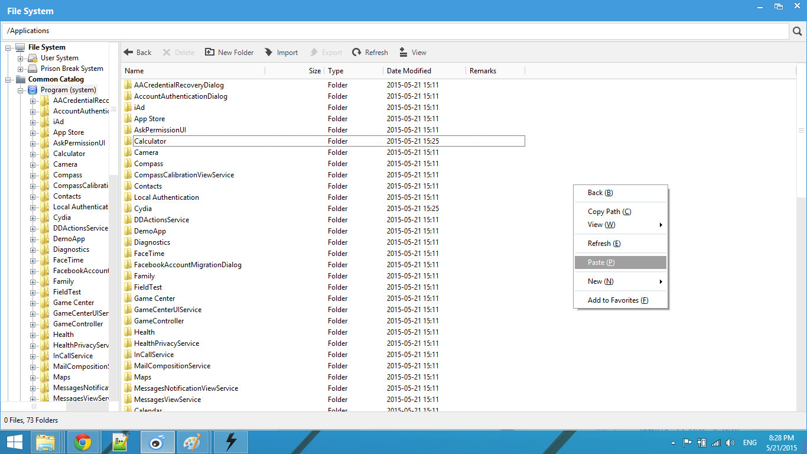Select the FaceTime folder in tree
807x454 pixels.
click(68, 260)
